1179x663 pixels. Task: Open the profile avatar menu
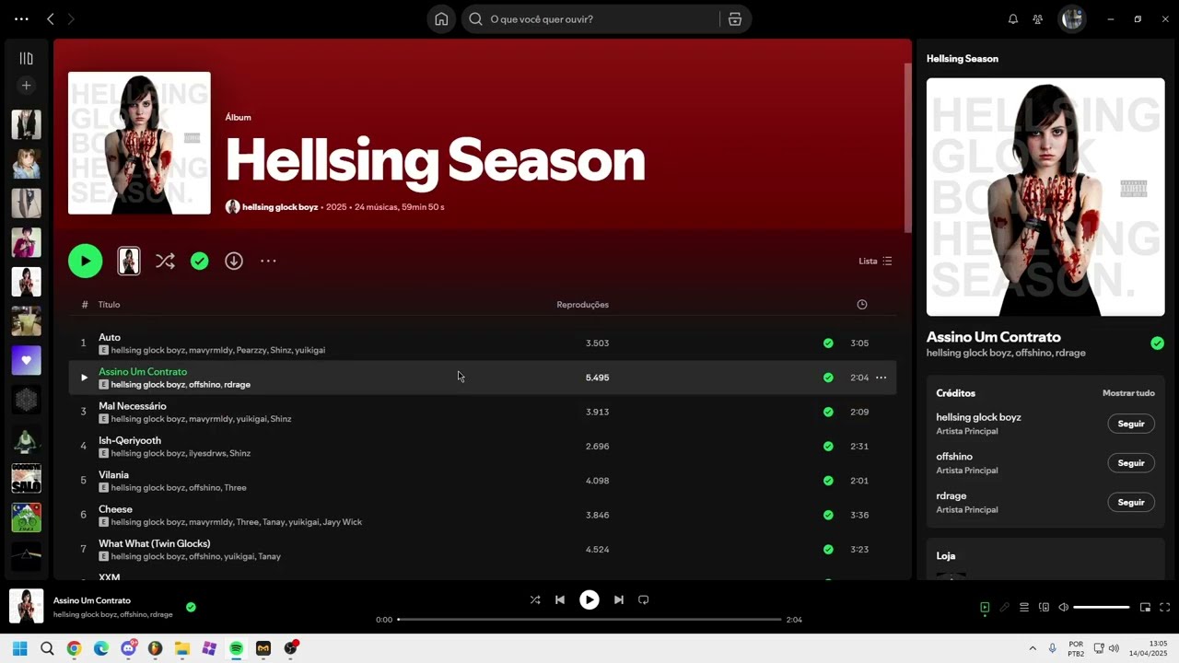point(1071,18)
